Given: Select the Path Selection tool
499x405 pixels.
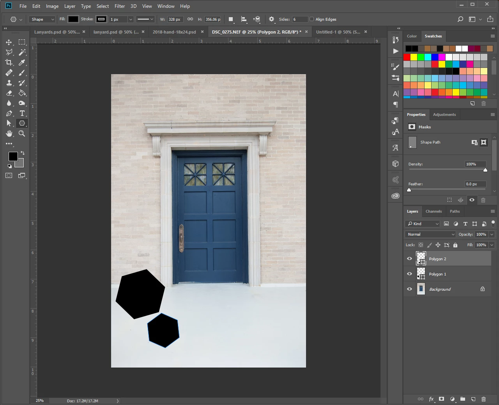Looking at the screenshot, I should click(9, 123).
